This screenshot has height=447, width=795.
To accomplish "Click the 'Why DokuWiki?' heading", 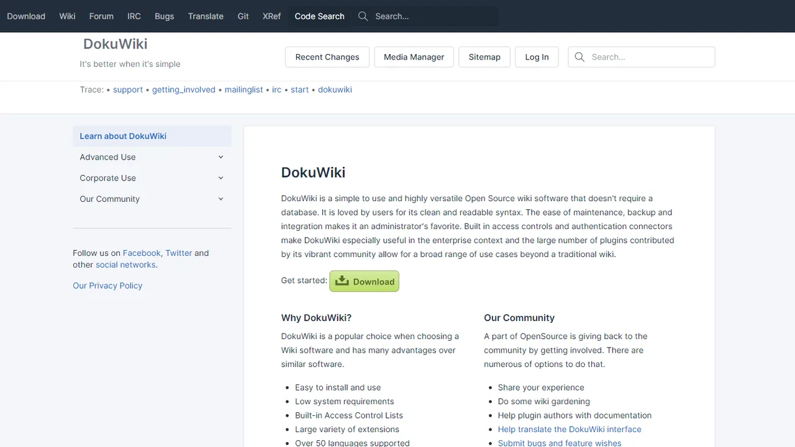I will tap(316, 318).
